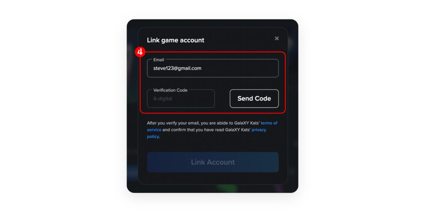Click the red step 4 badge
The height and width of the screenshot is (212, 425).
(140, 52)
